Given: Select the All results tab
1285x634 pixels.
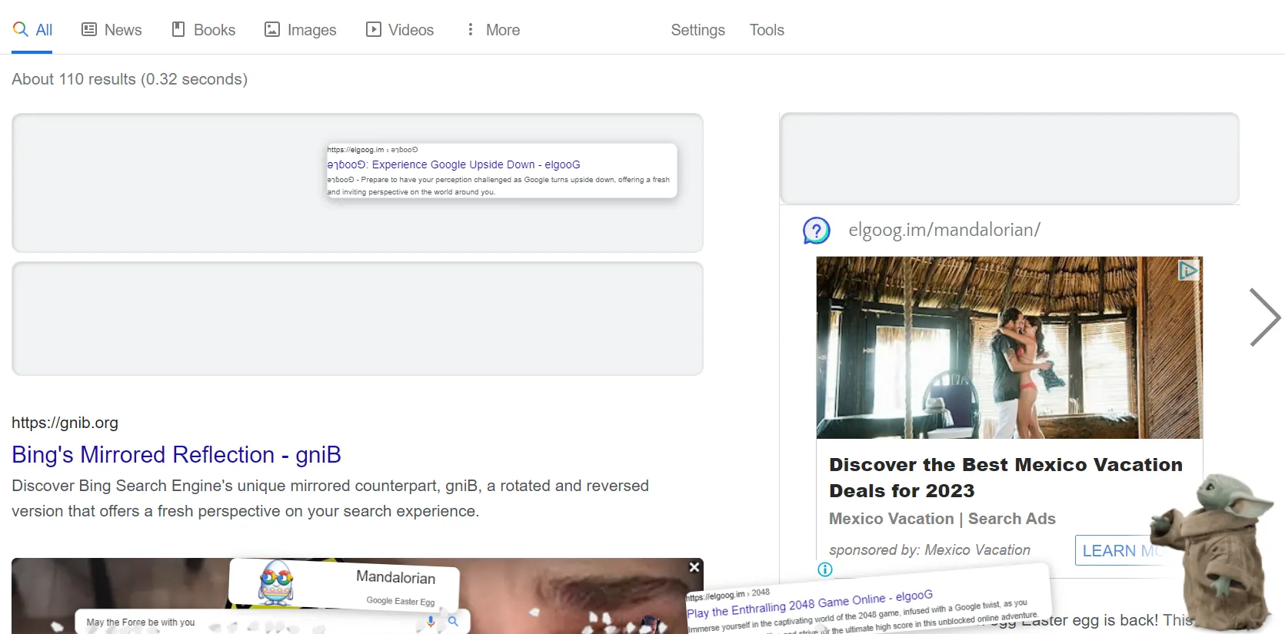Looking at the screenshot, I should pos(32,29).
